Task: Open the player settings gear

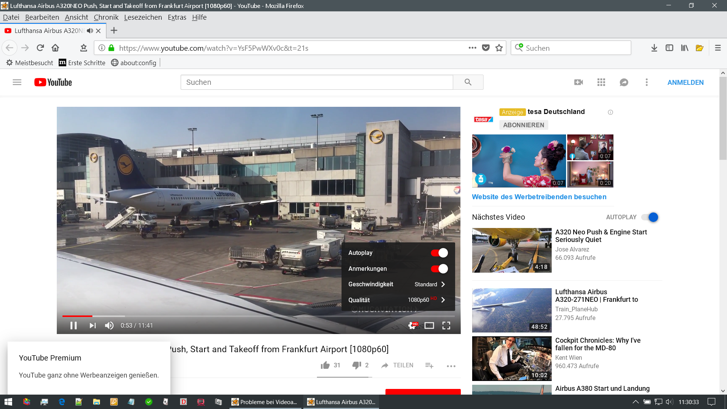Action: click(412, 326)
